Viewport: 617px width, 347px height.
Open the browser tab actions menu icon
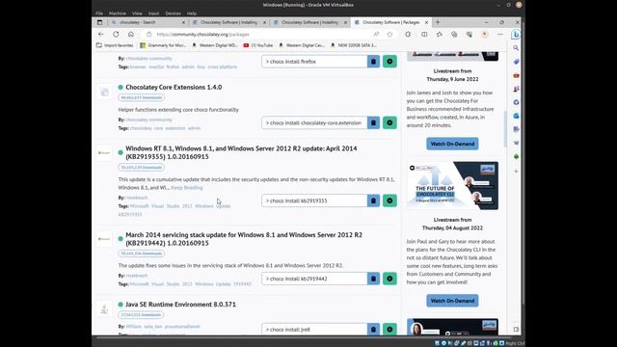99,22
